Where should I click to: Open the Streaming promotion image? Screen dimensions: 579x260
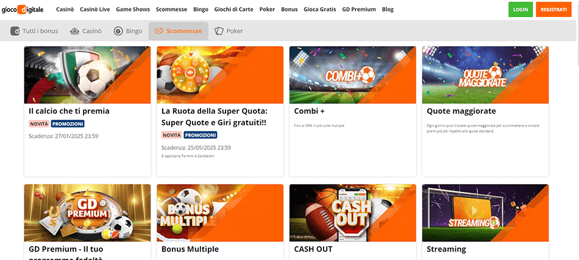tap(485, 213)
